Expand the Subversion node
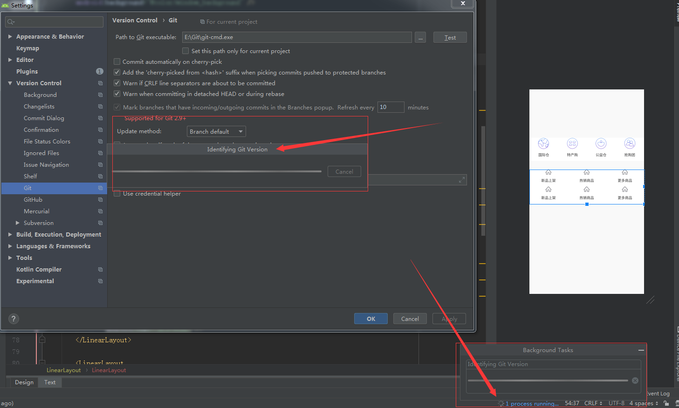The height and width of the screenshot is (408, 679). point(18,223)
